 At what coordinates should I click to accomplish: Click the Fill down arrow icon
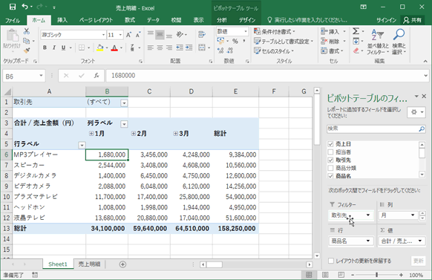356,41
